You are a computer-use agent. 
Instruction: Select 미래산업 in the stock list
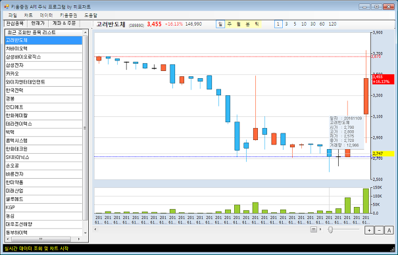pyautogui.click(x=43, y=191)
